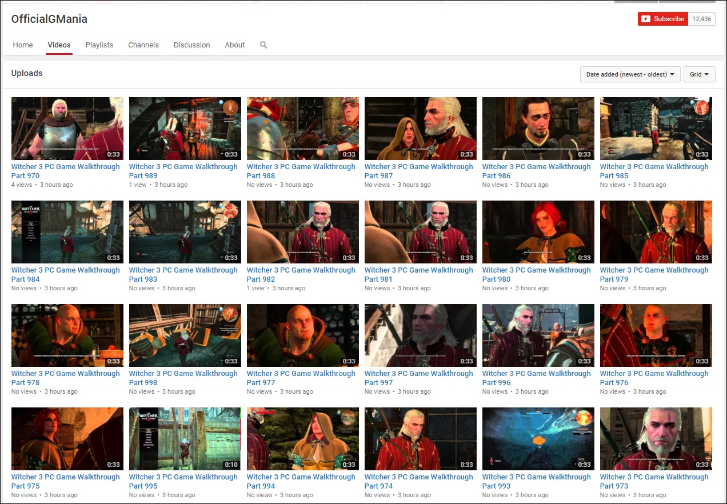Click the Walkthrough Part 995 title link
The height and width of the screenshot is (504, 727).
pos(183,482)
